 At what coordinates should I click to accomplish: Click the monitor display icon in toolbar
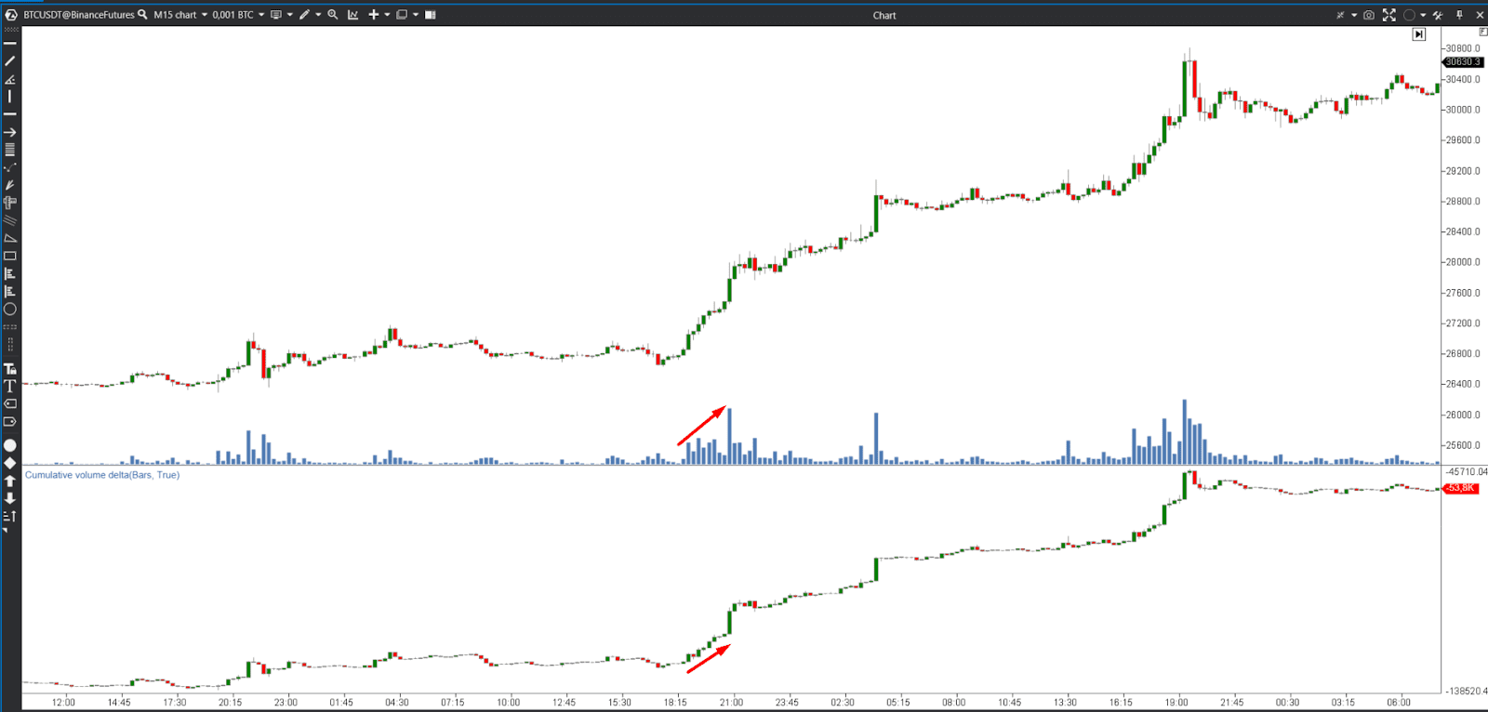[x=276, y=14]
